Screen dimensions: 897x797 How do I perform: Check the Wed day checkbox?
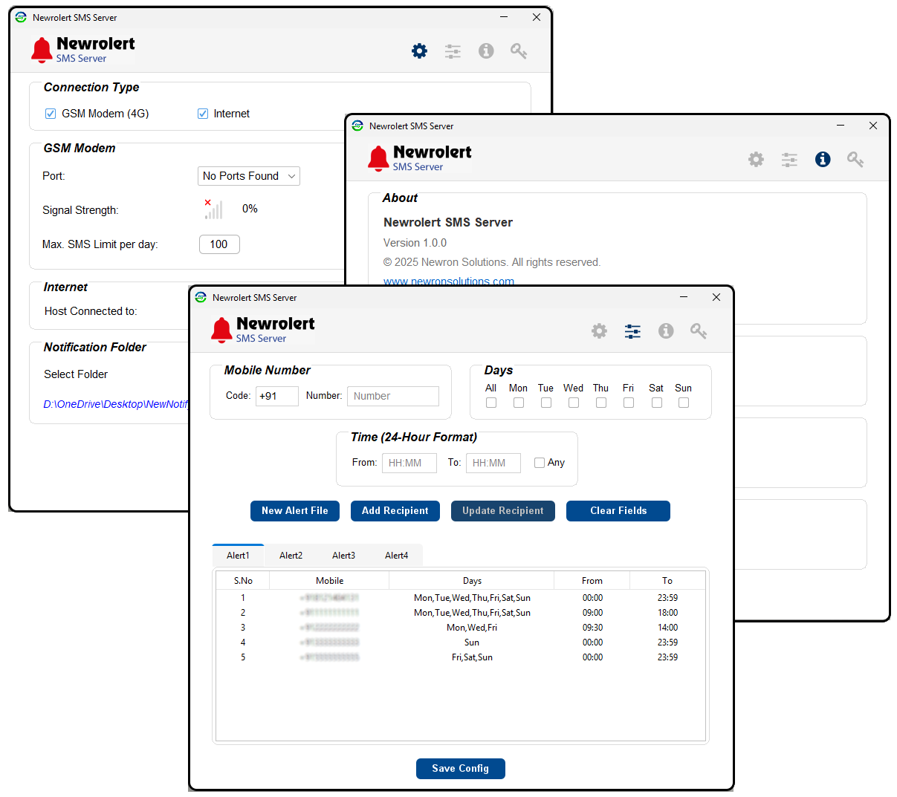point(574,403)
